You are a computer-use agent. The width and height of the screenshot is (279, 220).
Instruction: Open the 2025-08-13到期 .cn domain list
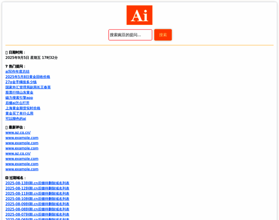pos(37,183)
